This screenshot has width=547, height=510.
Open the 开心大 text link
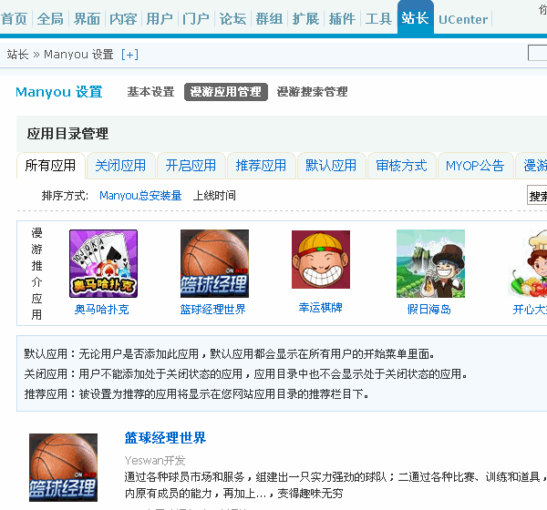530,310
